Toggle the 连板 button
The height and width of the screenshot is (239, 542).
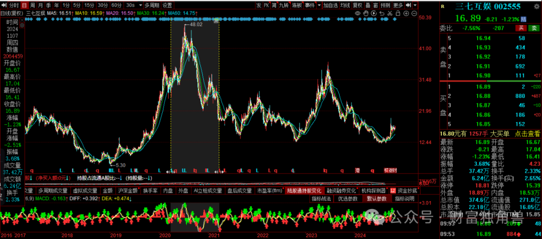(x=297, y=5)
